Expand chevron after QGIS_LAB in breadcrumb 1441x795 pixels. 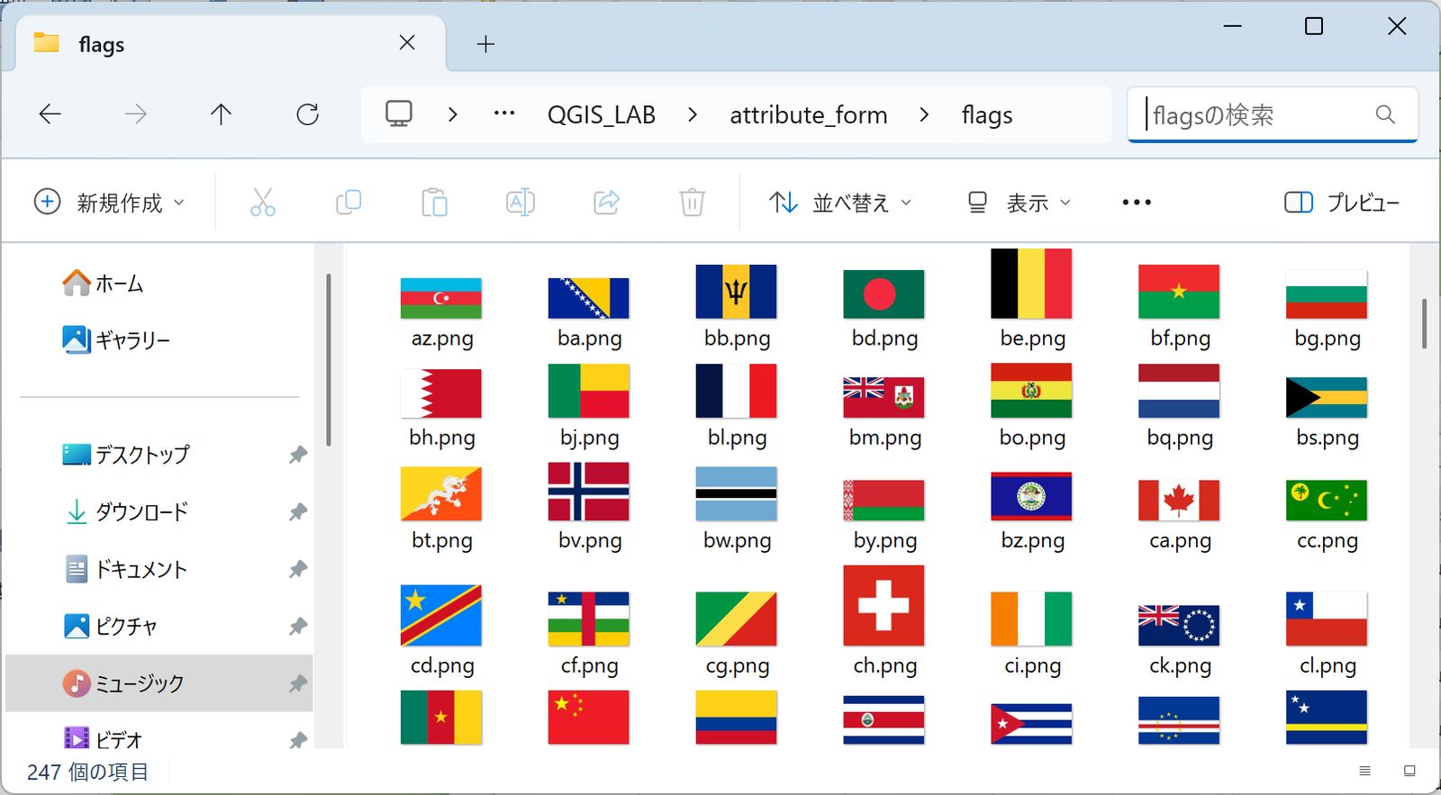tap(692, 115)
